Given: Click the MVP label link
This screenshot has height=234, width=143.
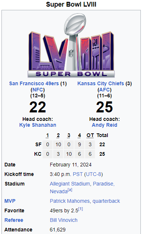Looking at the screenshot, I should point(10,201).
